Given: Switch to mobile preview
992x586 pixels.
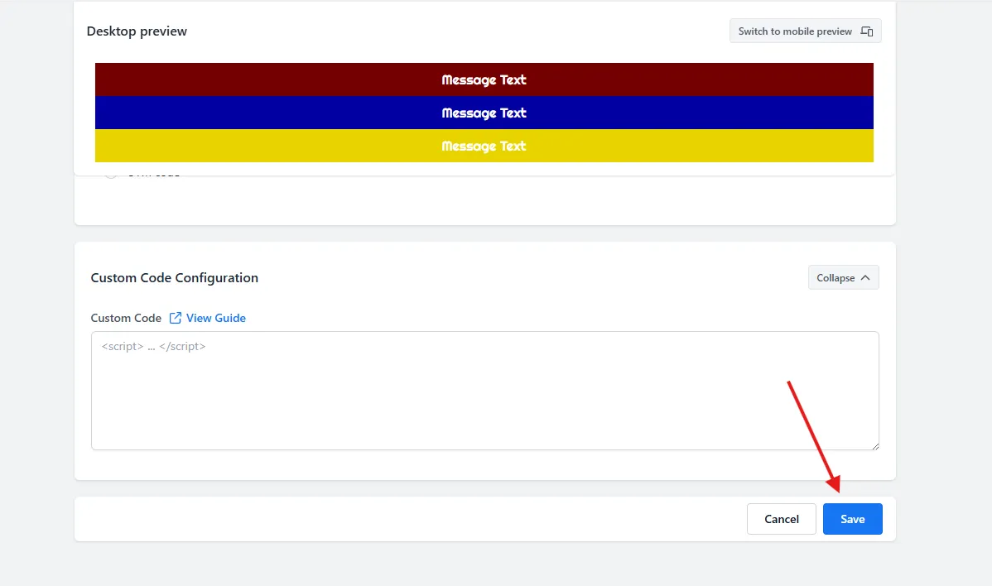Looking at the screenshot, I should (805, 31).
